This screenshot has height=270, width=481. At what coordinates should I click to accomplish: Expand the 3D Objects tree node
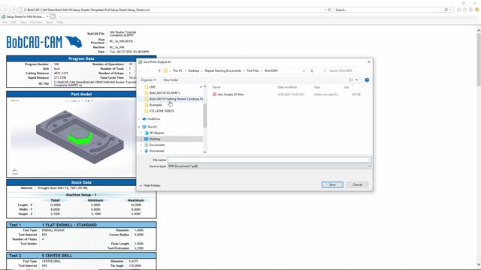(x=141, y=133)
